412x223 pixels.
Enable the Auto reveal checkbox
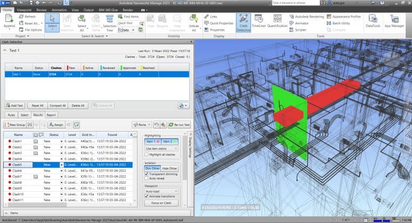pyautogui.click(x=147, y=178)
